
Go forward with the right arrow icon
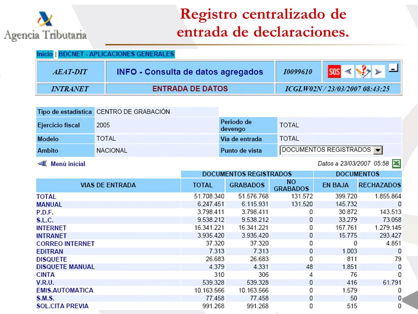[378, 72]
